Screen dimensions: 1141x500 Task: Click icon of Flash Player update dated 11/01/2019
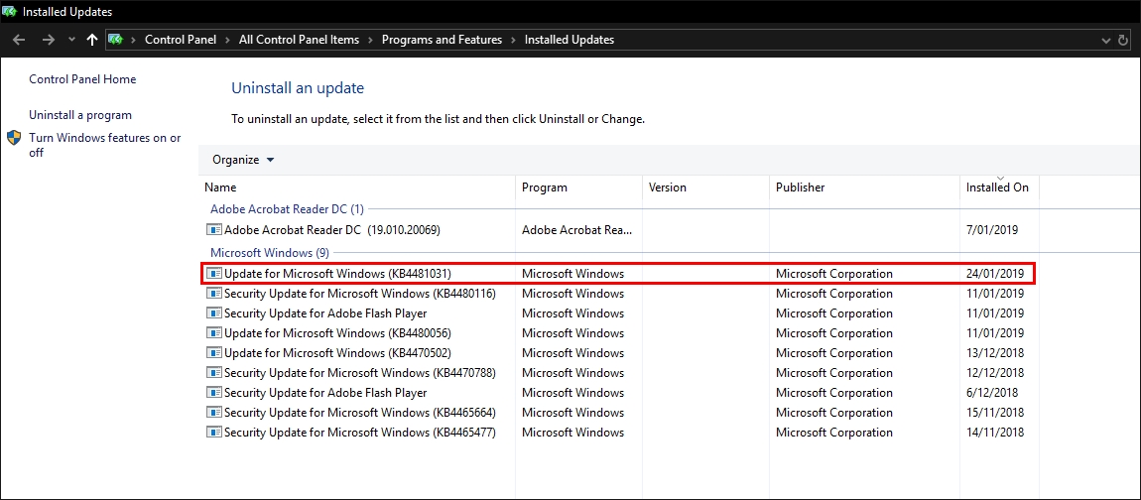(214, 313)
